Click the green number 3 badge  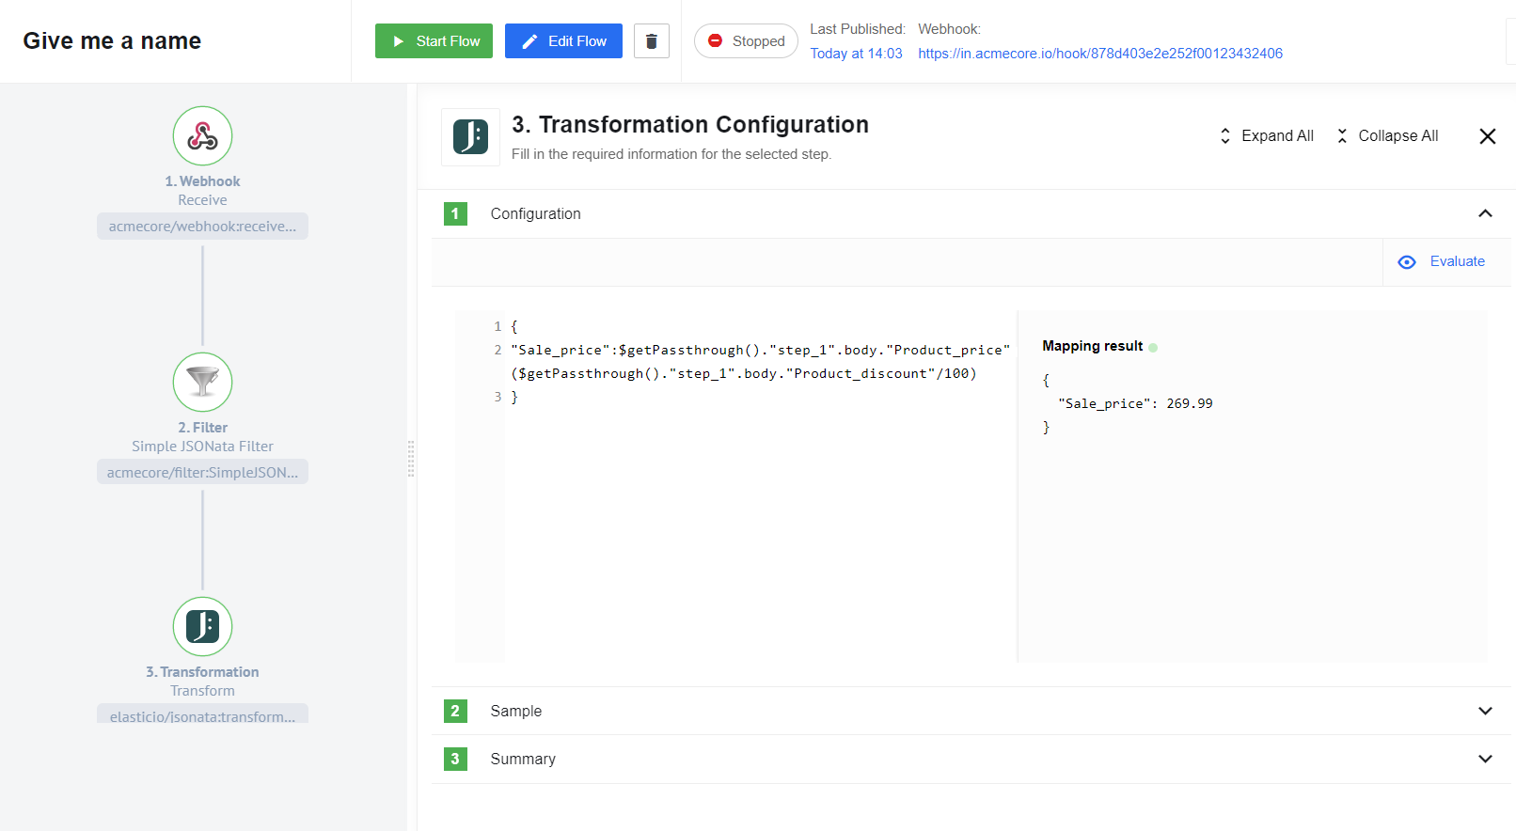click(455, 759)
